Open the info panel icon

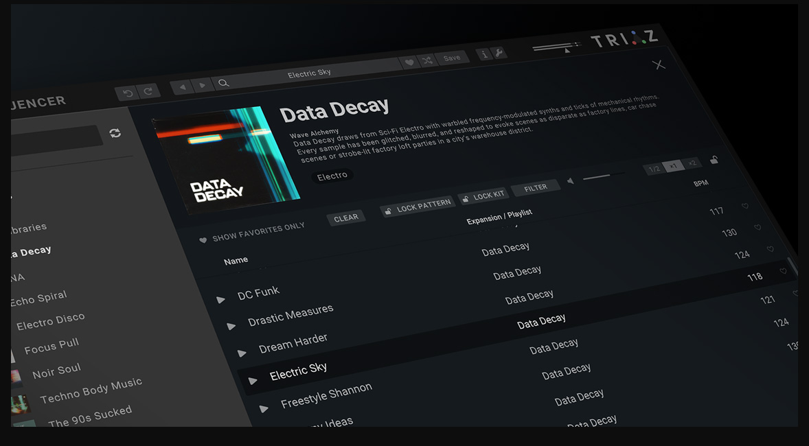484,54
